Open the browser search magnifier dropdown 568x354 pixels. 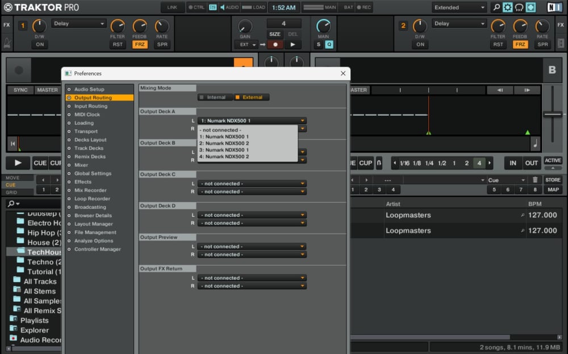pyautogui.click(x=14, y=204)
